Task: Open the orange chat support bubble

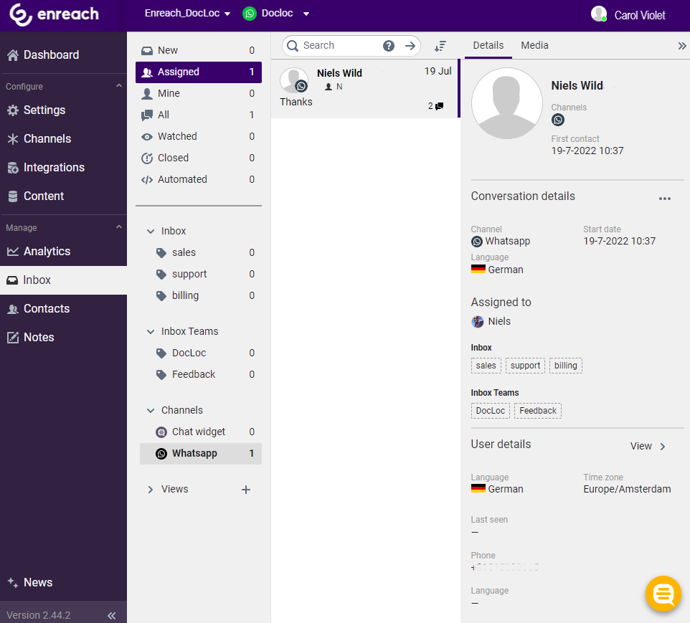Action: click(663, 594)
